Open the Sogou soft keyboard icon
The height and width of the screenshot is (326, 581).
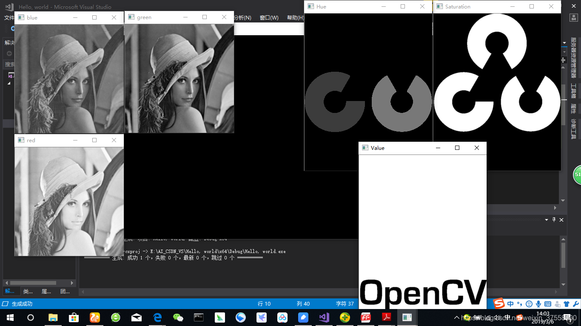(548, 304)
